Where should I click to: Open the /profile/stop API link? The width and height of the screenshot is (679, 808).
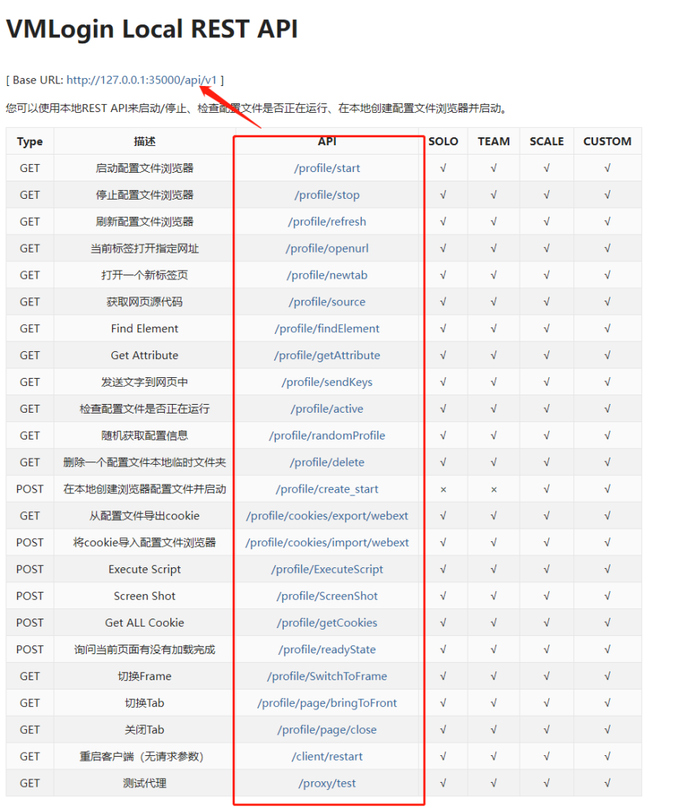point(326,195)
